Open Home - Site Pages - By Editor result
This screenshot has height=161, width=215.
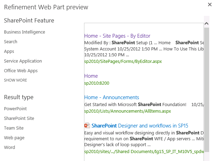(117, 36)
